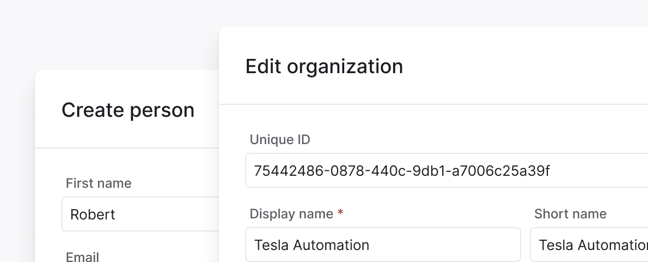Select the 'Short name' label
The height and width of the screenshot is (262, 648).
[x=570, y=214]
